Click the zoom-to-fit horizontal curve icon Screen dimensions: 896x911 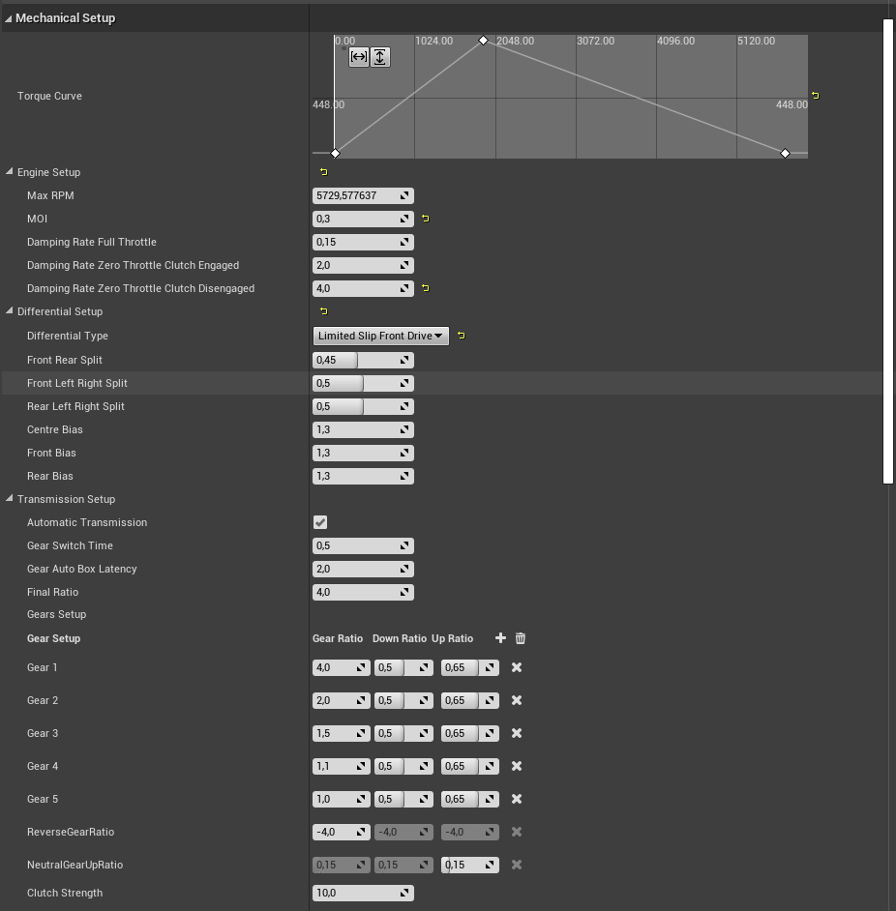(359, 57)
